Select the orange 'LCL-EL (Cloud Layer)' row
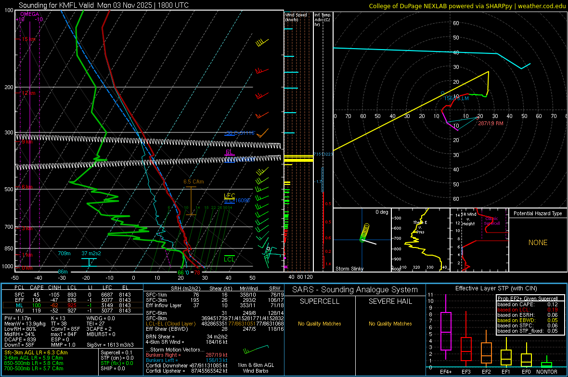 point(215,324)
